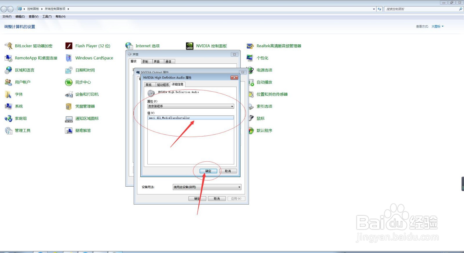Open 区域和语言 icon
Screen dimensions: 464x253
click(8, 70)
